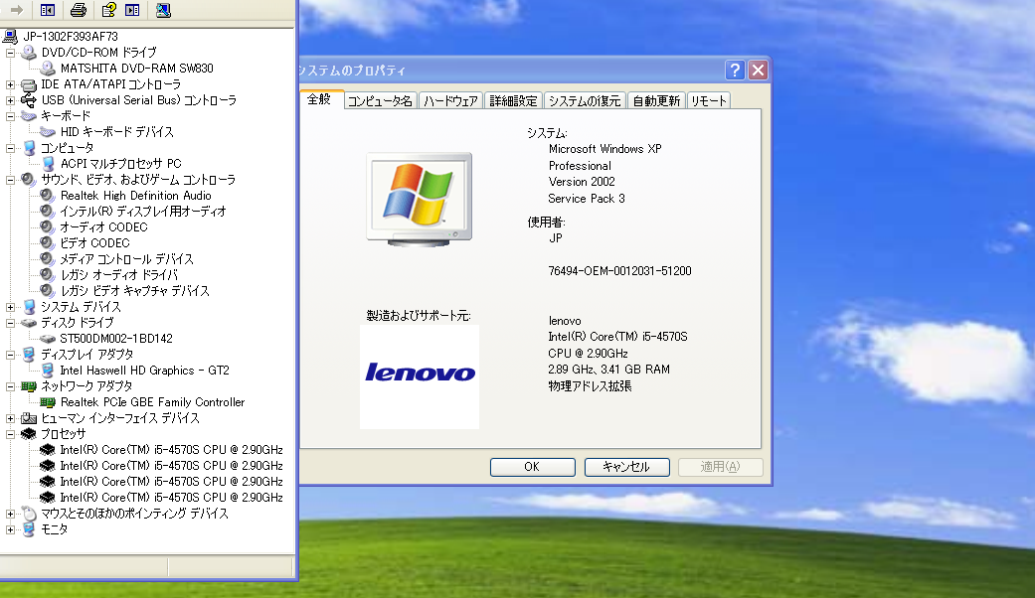Select the ビデオ CODEC device icon
This screenshot has width=1035, height=598.
coord(47,242)
